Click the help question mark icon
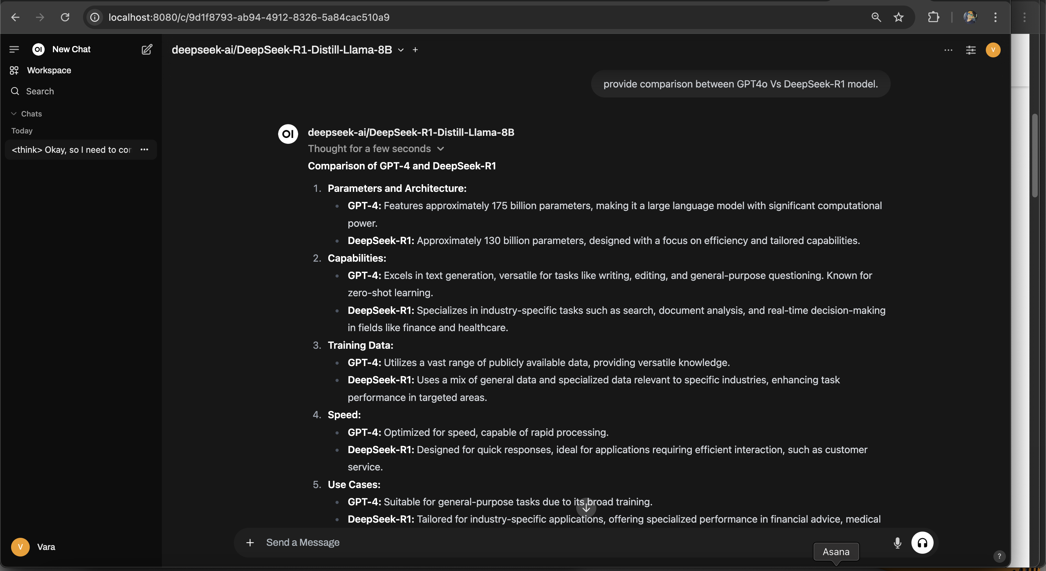 coord(1000,556)
